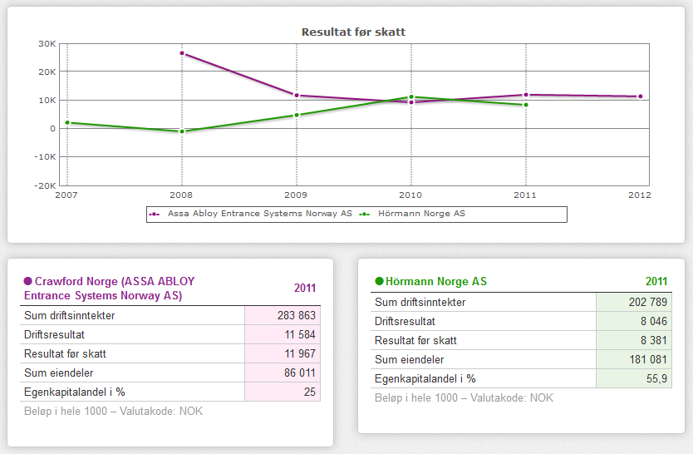This screenshot has height=454, width=693.
Task: Click the -20K y-axis label
Action: (45, 185)
